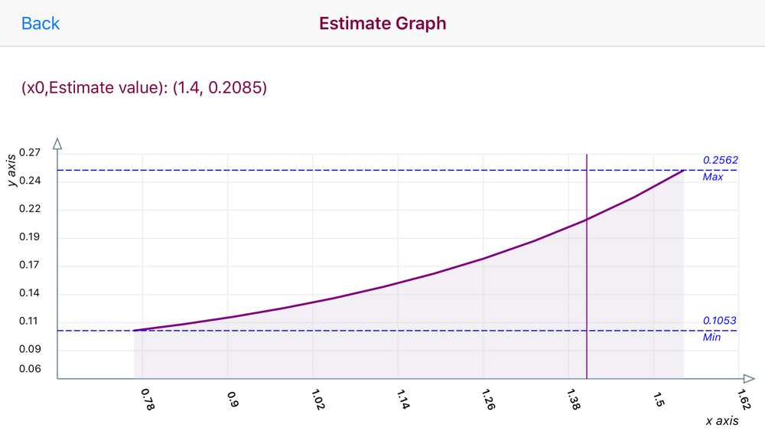Screen dimensions: 765x431
Task: Click the 0.27 tick label on y axis
Action: point(30,153)
